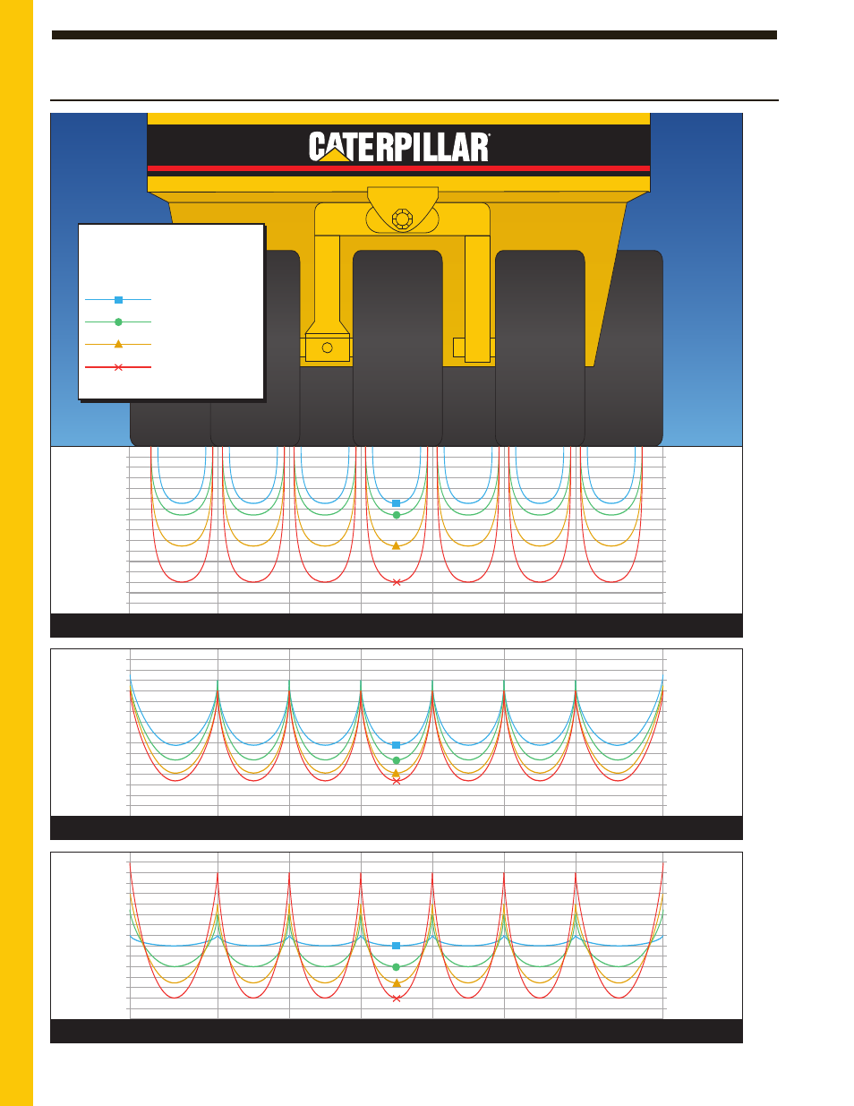Click the blue square marker in middle chart

[x=397, y=745]
